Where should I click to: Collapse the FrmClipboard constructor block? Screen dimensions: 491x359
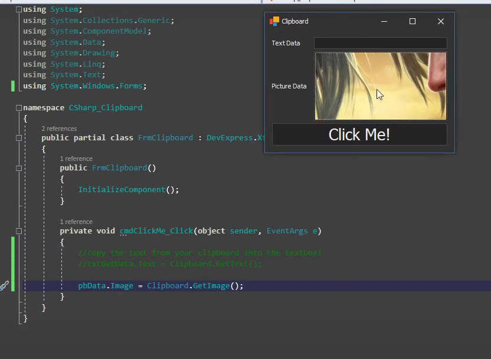click(x=19, y=168)
